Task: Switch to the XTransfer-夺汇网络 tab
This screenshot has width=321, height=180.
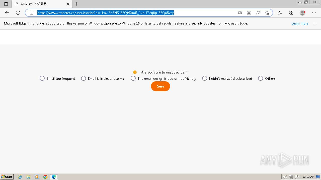Action: point(42,4)
